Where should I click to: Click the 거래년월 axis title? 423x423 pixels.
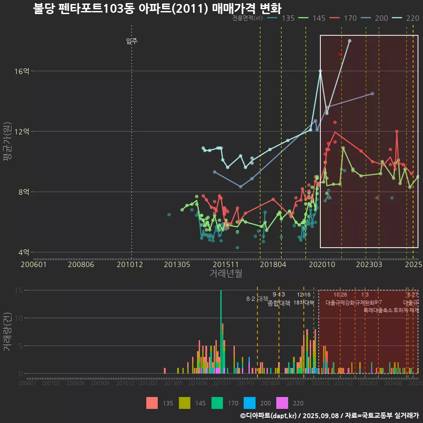point(226,273)
